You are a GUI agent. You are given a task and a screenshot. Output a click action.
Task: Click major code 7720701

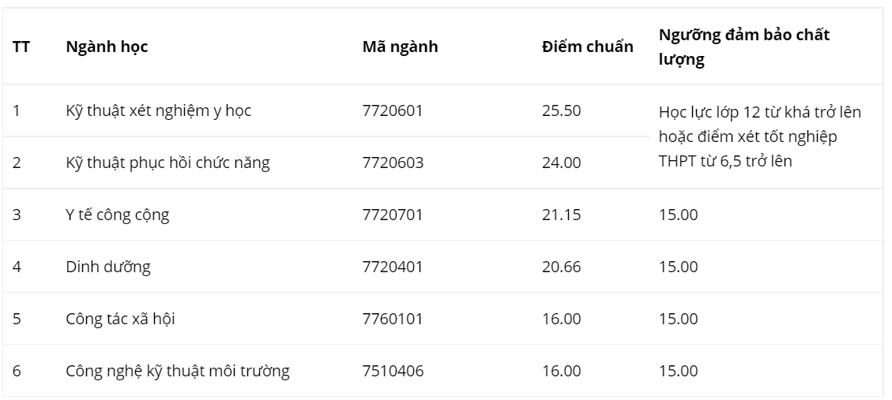[x=393, y=215]
